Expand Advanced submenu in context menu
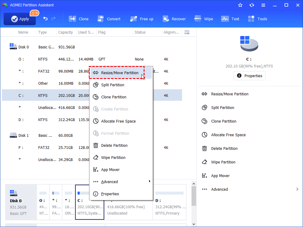The width and height of the screenshot is (303, 227). tap(121, 182)
